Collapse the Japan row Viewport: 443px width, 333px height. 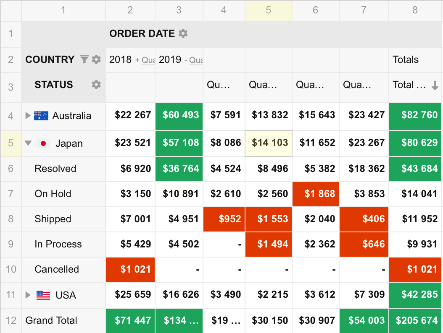(x=28, y=143)
